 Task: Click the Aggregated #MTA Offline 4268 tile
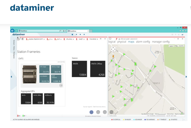coord(38,99)
